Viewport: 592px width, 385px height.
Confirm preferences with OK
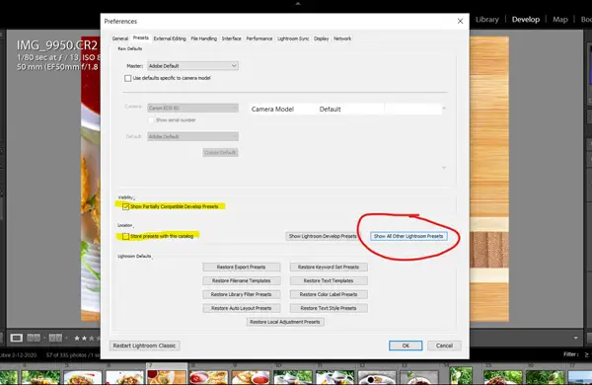406,346
